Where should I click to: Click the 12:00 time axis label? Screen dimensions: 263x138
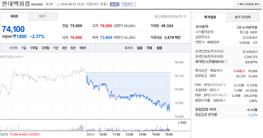point(129,134)
